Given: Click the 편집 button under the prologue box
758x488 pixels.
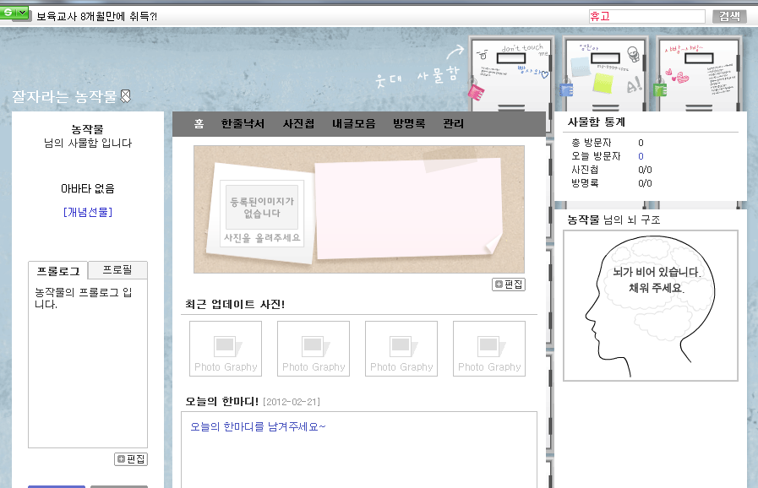Looking at the screenshot, I should point(131,459).
